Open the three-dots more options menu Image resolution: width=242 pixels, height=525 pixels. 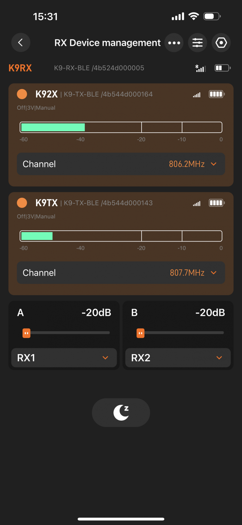coord(174,43)
